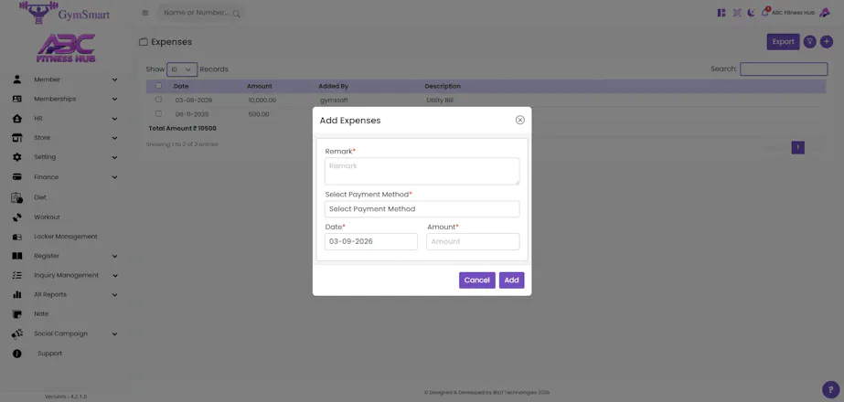Expand the Finance menu chevron

click(114, 177)
